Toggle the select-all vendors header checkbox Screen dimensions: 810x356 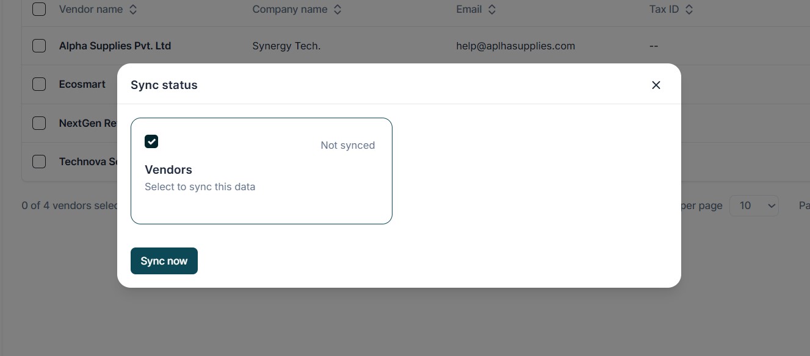39,9
